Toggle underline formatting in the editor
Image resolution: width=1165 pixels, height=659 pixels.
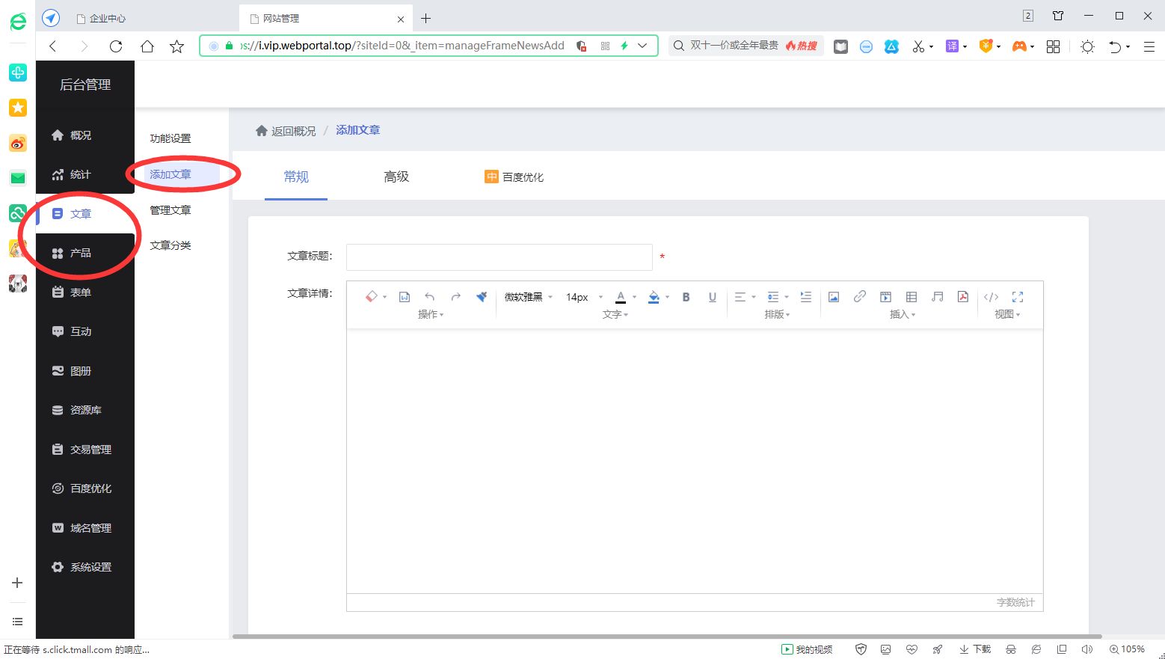pos(712,296)
